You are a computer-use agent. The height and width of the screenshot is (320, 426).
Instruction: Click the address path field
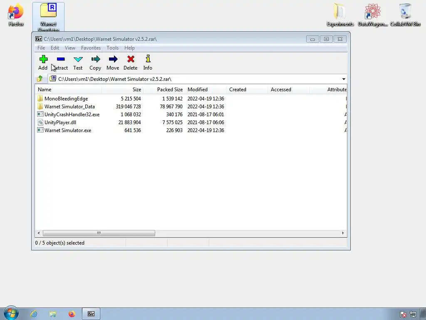point(197,79)
